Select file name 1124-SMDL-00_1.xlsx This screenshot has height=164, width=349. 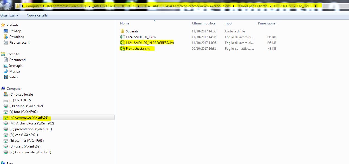point(141,37)
